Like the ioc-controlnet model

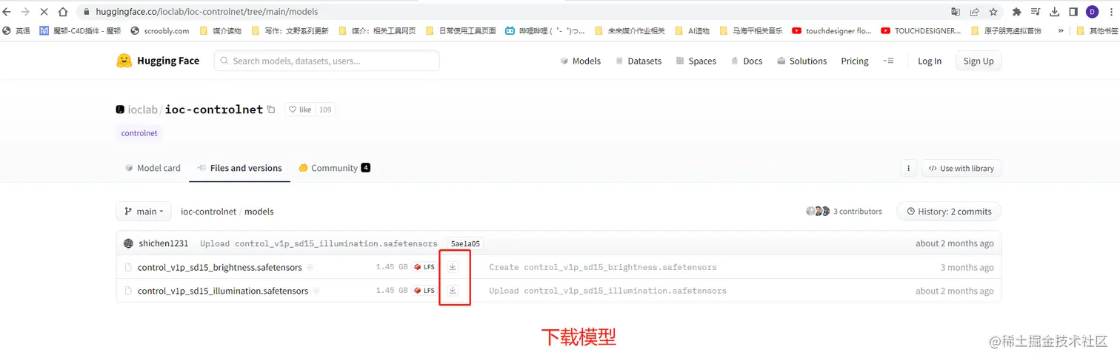[x=300, y=109]
